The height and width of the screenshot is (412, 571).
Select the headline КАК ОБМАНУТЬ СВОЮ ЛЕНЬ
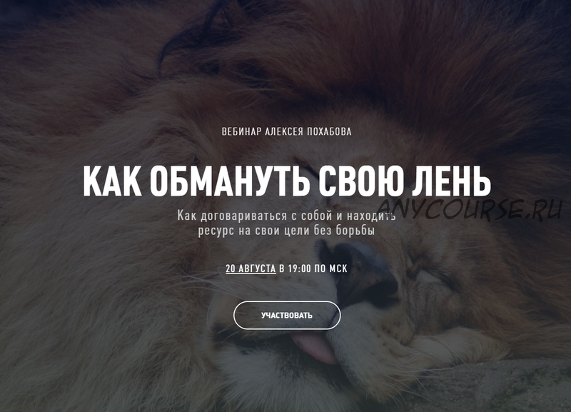pyautogui.click(x=287, y=181)
